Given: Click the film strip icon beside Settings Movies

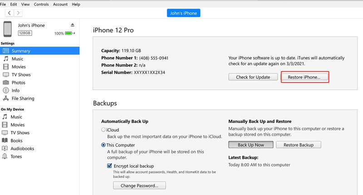Looking at the screenshot, I should 6,67.
